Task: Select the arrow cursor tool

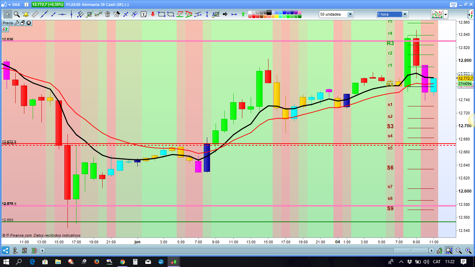Action: pos(8,14)
